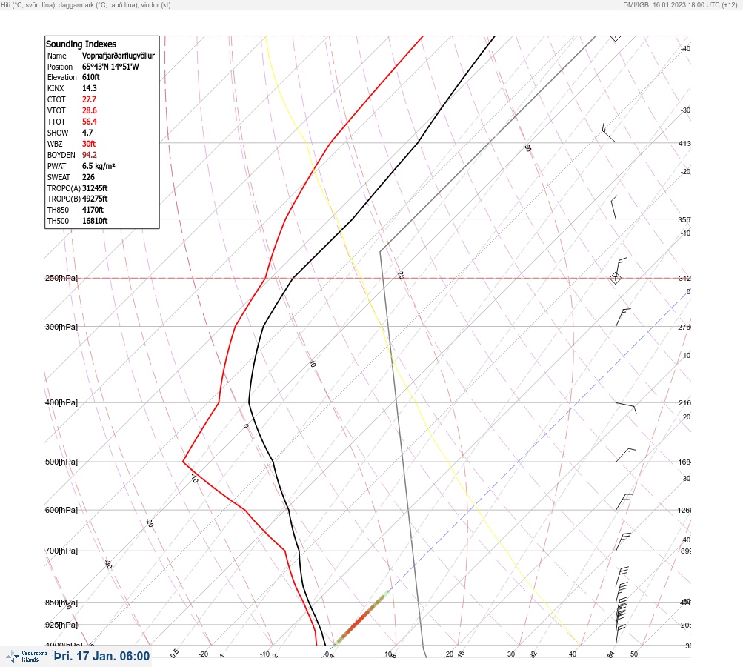
Task: Select the wind barb at 700 hPa level
Action: [623, 542]
